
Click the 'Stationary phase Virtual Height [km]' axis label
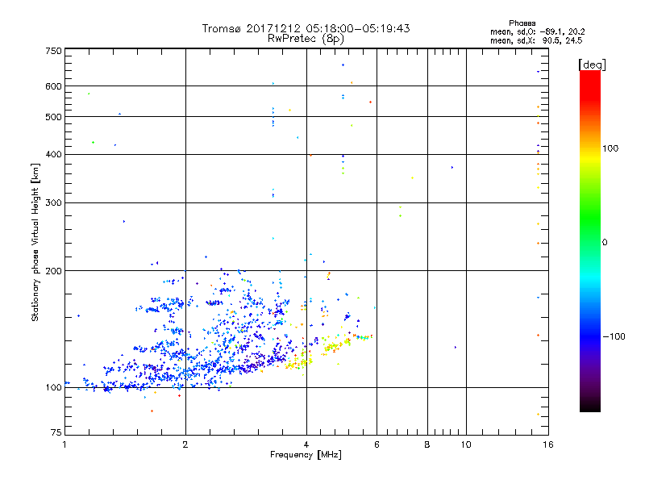(35, 243)
